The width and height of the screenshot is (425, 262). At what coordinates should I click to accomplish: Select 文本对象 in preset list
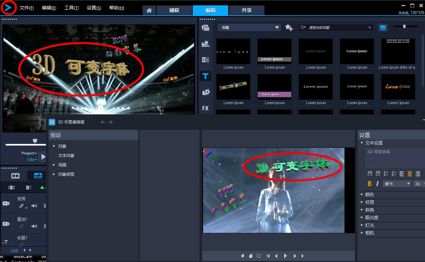(66, 156)
